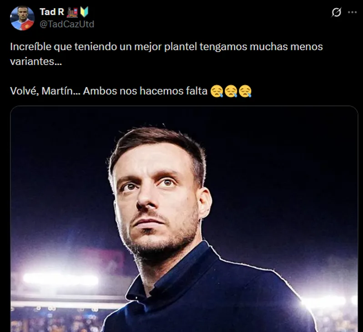
Task: Open the Tad R display name link
Action: point(52,12)
